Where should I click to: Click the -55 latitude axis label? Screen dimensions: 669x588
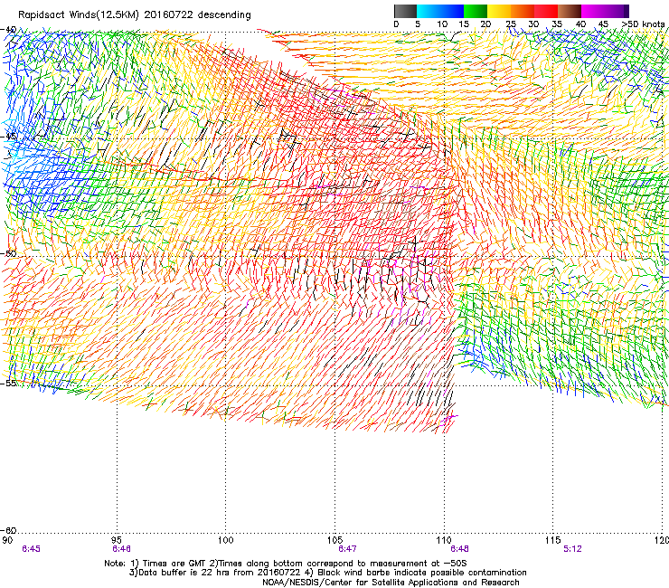point(8,383)
